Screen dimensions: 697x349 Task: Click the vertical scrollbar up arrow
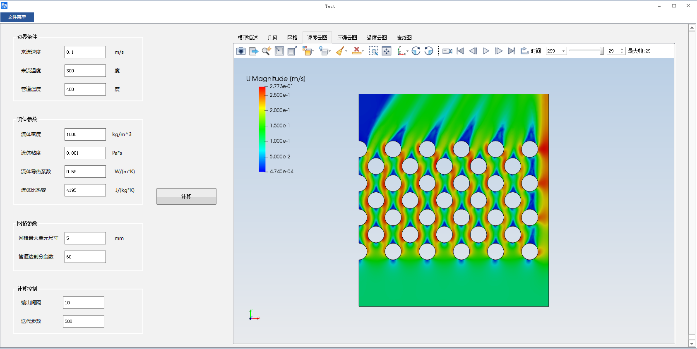(692, 27)
